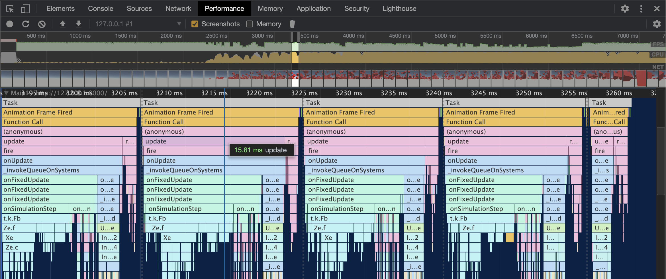Select the Anim...red bar in last task
Screen dimensions: 666x279
point(609,112)
